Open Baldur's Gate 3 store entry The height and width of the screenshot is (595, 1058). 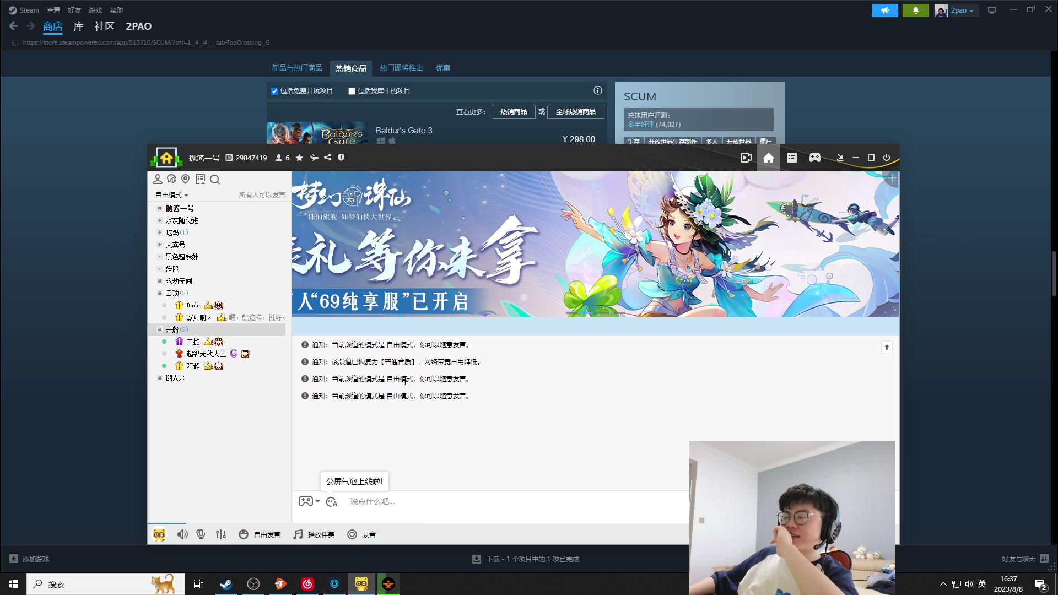click(x=437, y=133)
